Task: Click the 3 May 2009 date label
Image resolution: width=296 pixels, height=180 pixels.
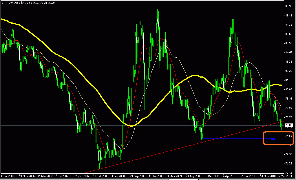Action: pos(174,176)
